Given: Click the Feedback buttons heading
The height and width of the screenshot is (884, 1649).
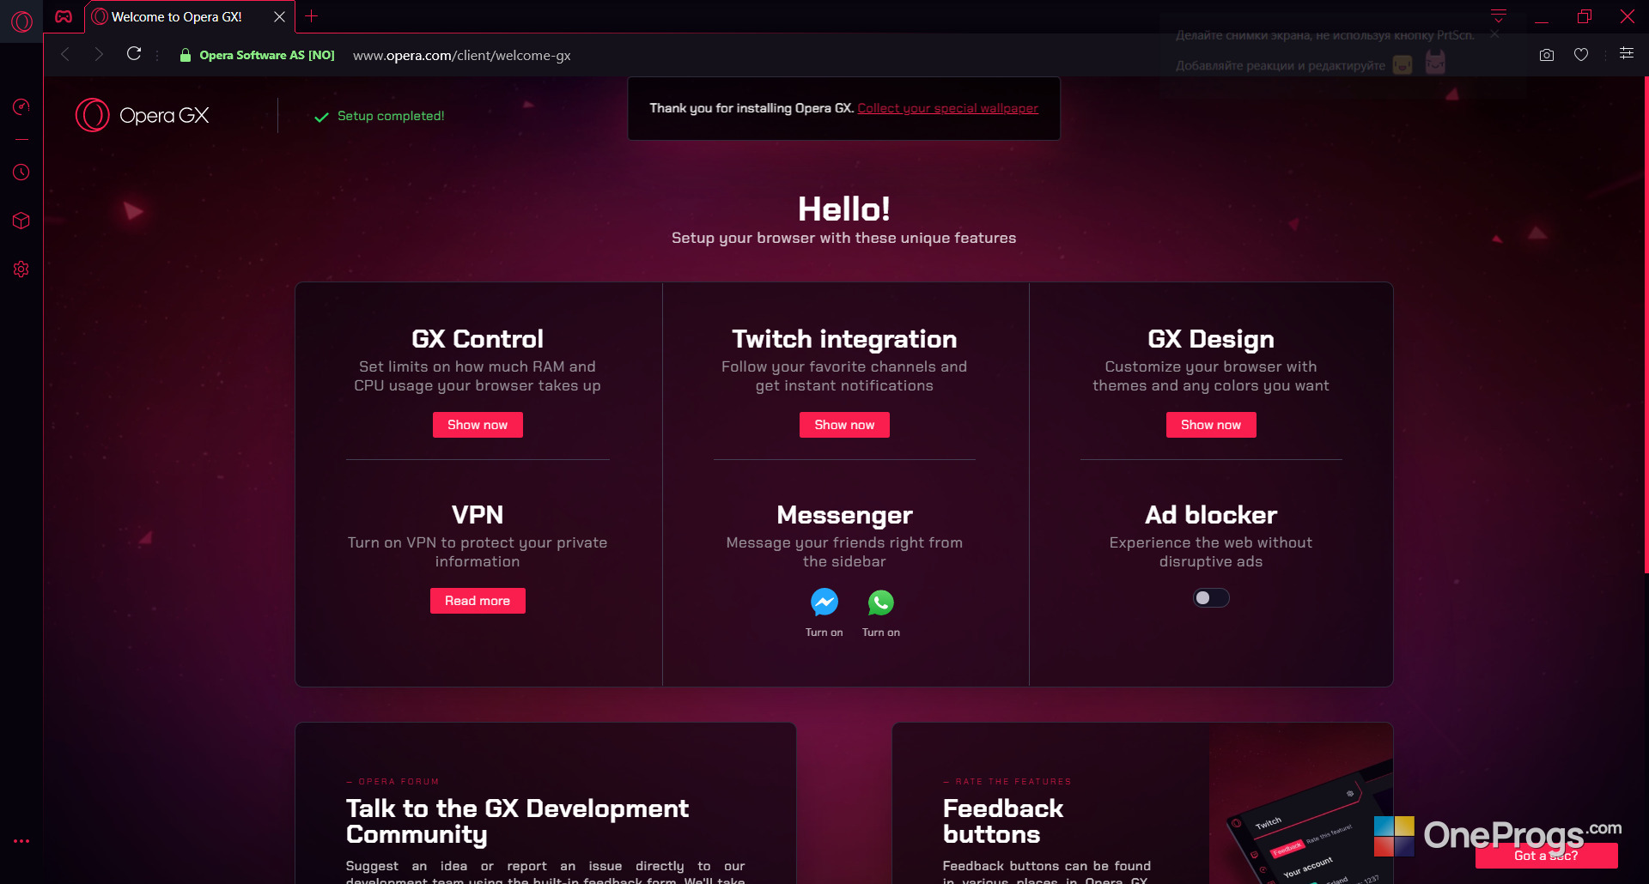Looking at the screenshot, I should pos(1003,821).
